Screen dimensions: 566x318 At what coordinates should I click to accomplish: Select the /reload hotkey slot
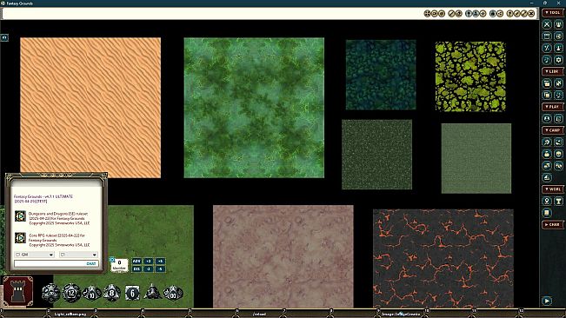point(259,314)
